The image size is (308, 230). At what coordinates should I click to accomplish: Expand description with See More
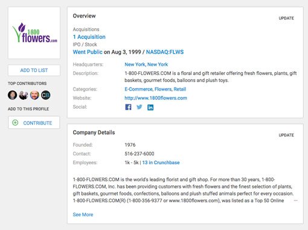83,214
